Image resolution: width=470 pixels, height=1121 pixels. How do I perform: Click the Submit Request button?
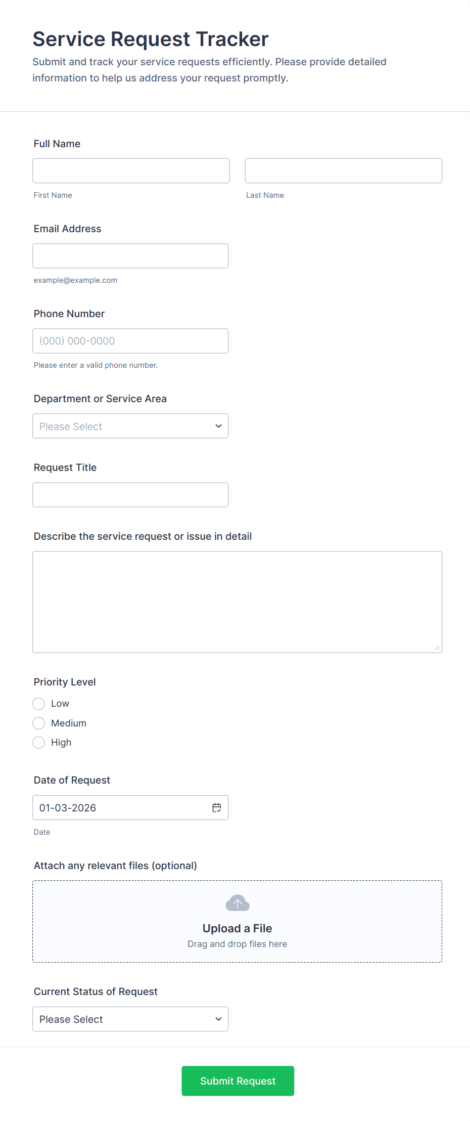tap(238, 1081)
